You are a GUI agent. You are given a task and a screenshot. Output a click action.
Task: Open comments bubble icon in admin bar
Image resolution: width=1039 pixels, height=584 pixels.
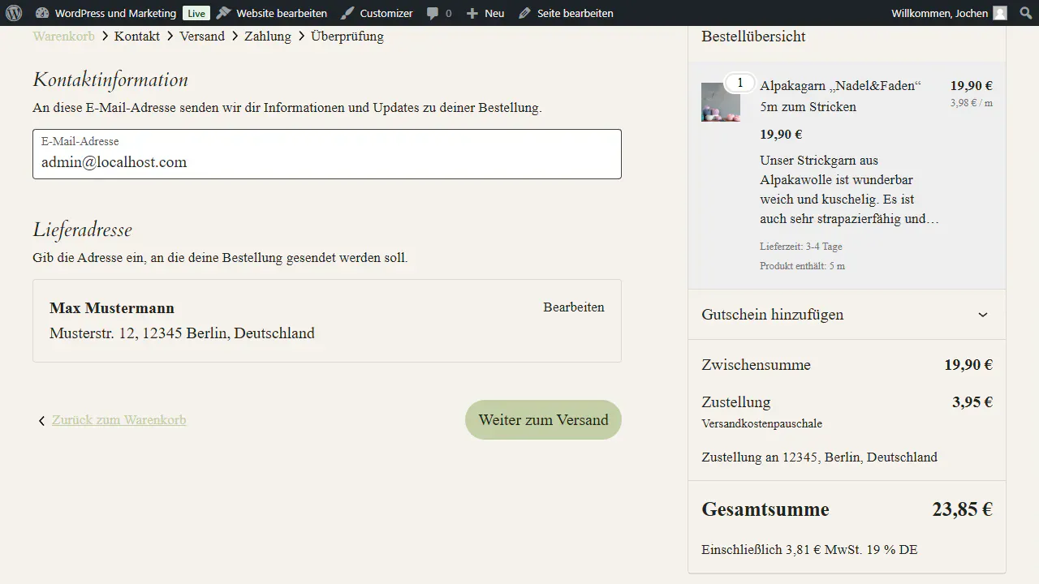433,13
